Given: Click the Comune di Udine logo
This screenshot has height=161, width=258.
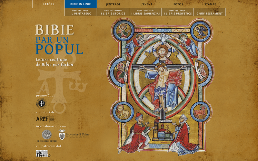Looking at the screenshot, I should point(43,154).
